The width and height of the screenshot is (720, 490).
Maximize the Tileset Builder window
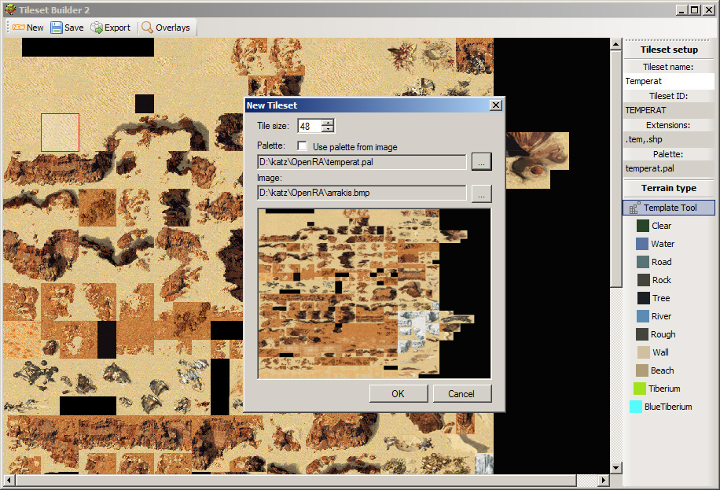pos(695,9)
